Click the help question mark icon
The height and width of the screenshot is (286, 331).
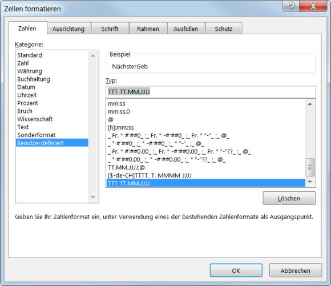coord(290,6)
